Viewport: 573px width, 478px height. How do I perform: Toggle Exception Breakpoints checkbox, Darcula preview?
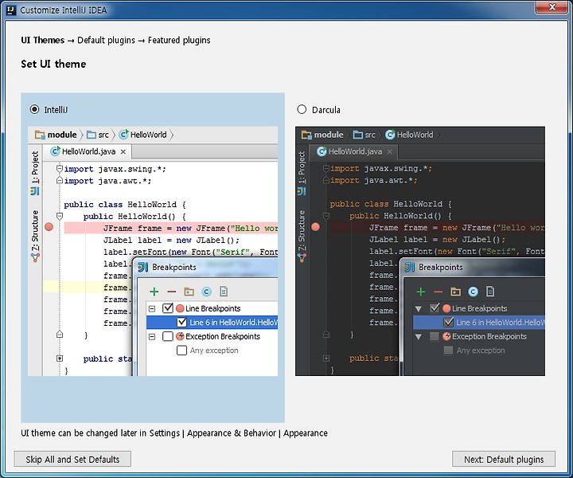(x=435, y=336)
